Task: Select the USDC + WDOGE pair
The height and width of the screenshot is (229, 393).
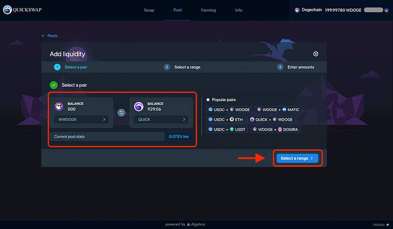Action: [229, 110]
